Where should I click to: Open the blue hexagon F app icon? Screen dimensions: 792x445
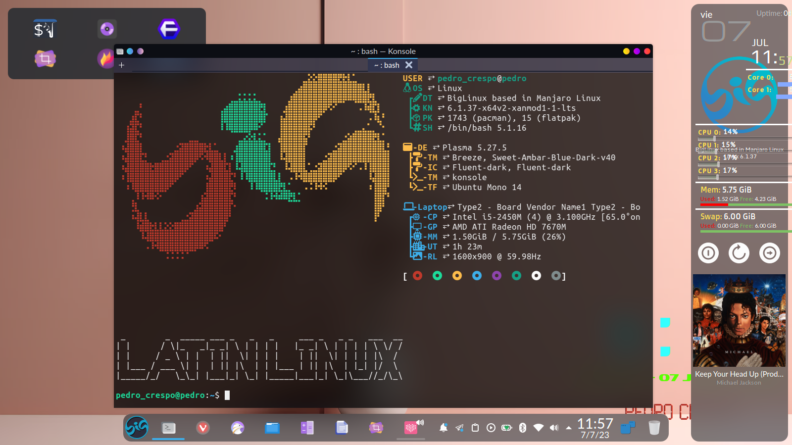coord(169,29)
